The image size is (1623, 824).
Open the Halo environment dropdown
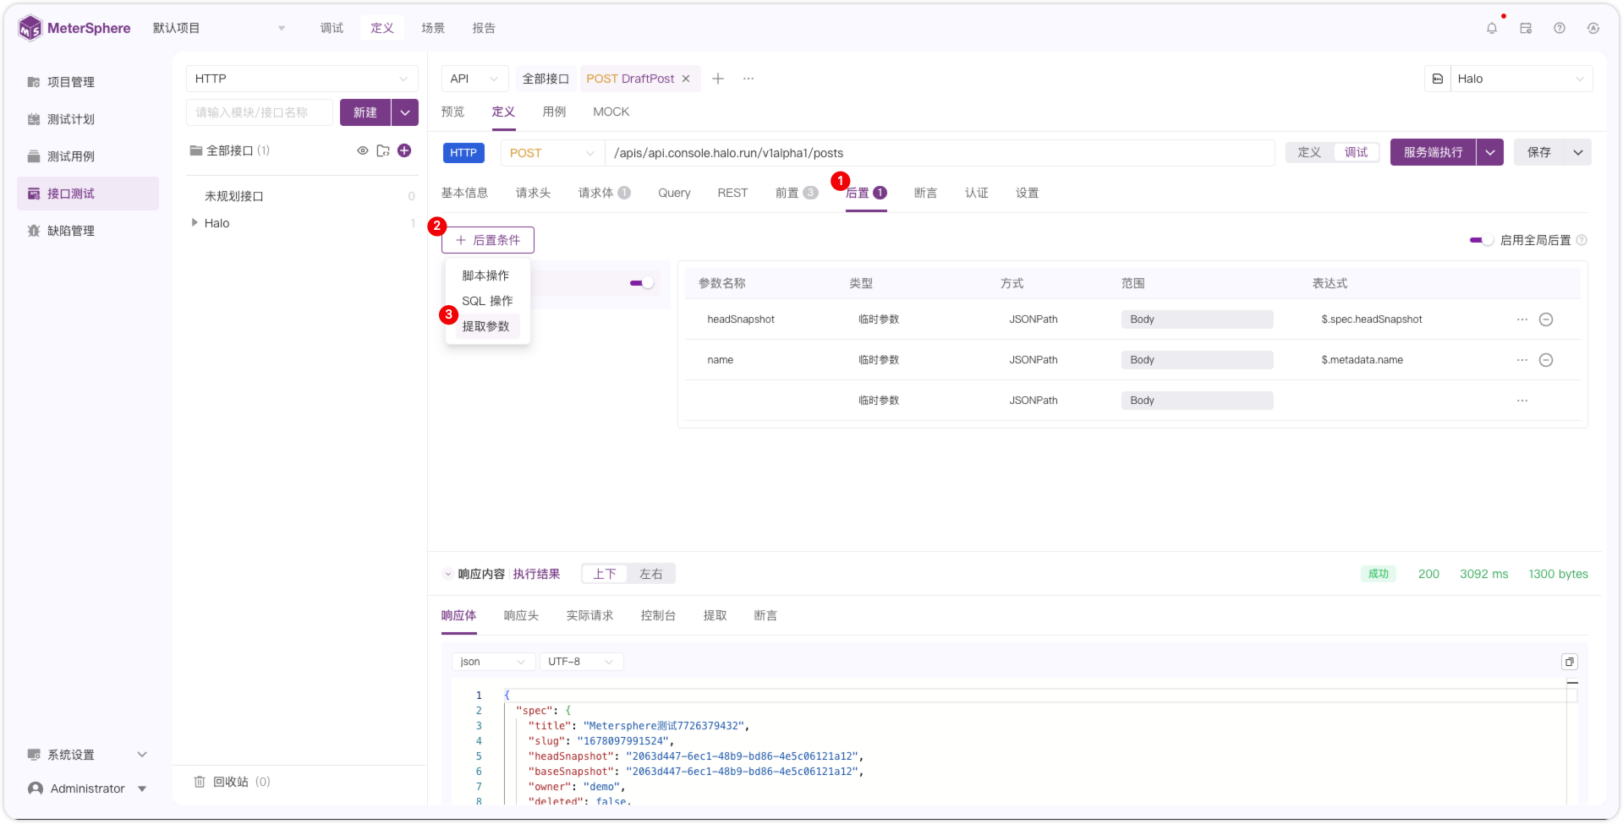1522,79
